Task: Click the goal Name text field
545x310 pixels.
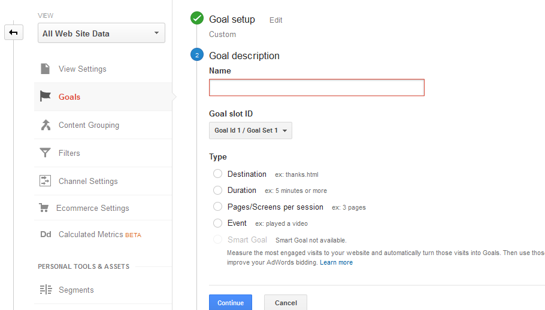Action: point(316,88)
